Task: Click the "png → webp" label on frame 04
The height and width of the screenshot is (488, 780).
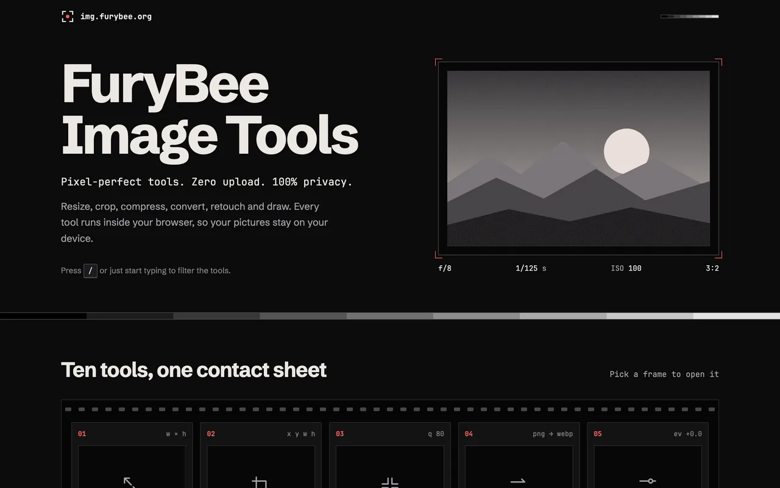Action: [553, 434]
